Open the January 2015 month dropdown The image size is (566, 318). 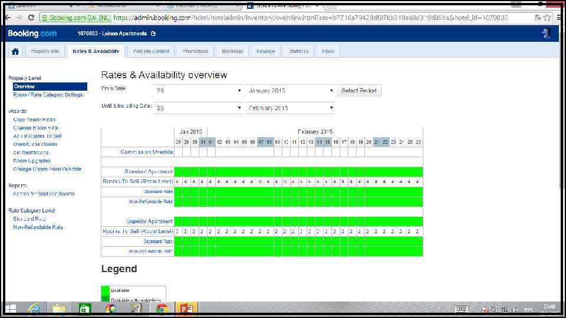pos(290,91)
